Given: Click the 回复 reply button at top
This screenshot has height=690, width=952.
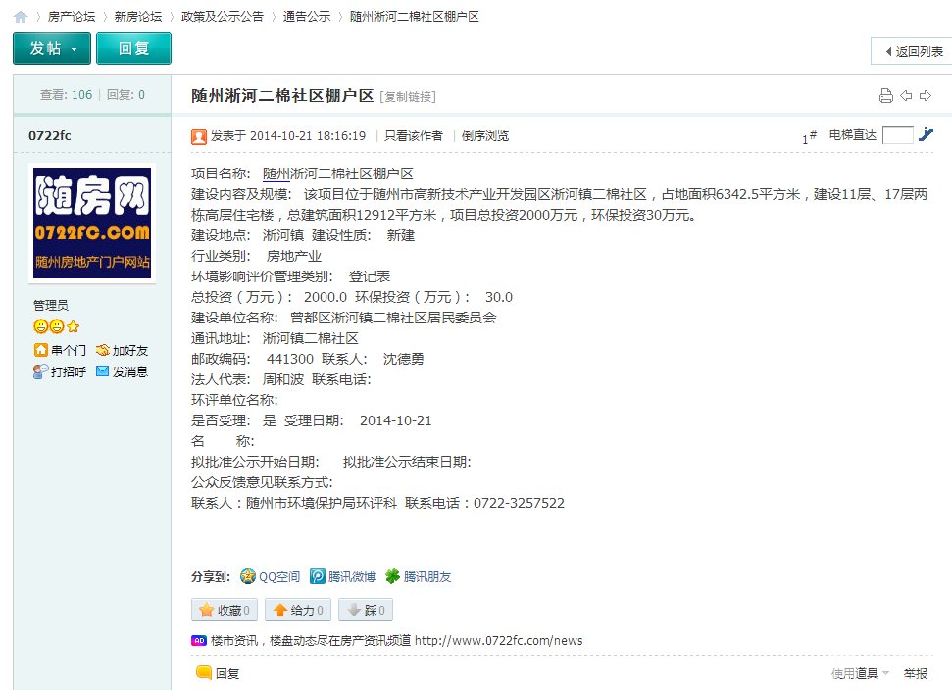Looking at the screenshot, I should click(133, 49).
